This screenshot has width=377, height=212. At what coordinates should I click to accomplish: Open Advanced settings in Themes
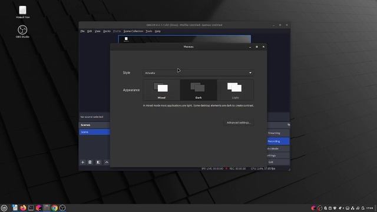click(x=239, y=122)
